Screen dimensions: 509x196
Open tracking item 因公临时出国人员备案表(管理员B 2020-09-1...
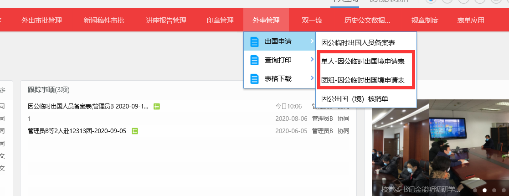88,106
